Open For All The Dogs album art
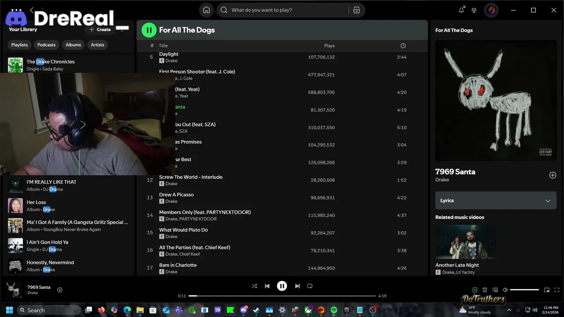Image resolution: width=564 pixels, height=317 pixels. tap(496, 101)
